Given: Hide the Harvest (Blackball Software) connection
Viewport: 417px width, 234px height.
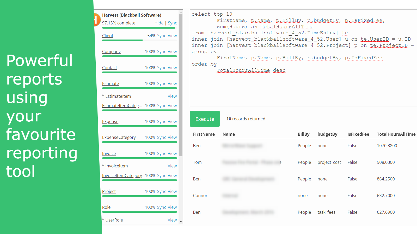Looking at the screenshot, I should click(159, 23).
